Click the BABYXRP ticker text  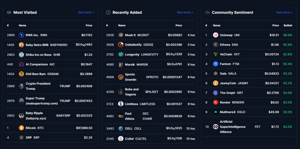point(63,116)
